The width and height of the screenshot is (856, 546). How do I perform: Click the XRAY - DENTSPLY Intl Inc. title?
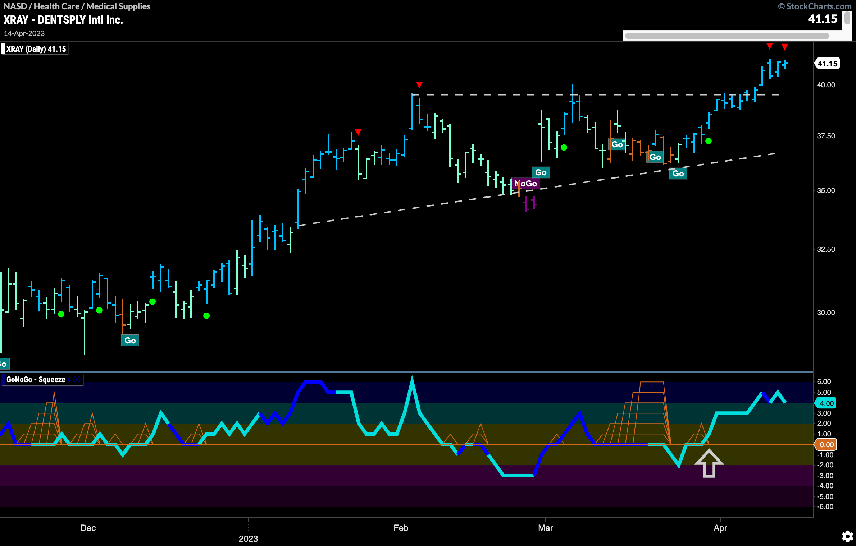pos(63,20)
